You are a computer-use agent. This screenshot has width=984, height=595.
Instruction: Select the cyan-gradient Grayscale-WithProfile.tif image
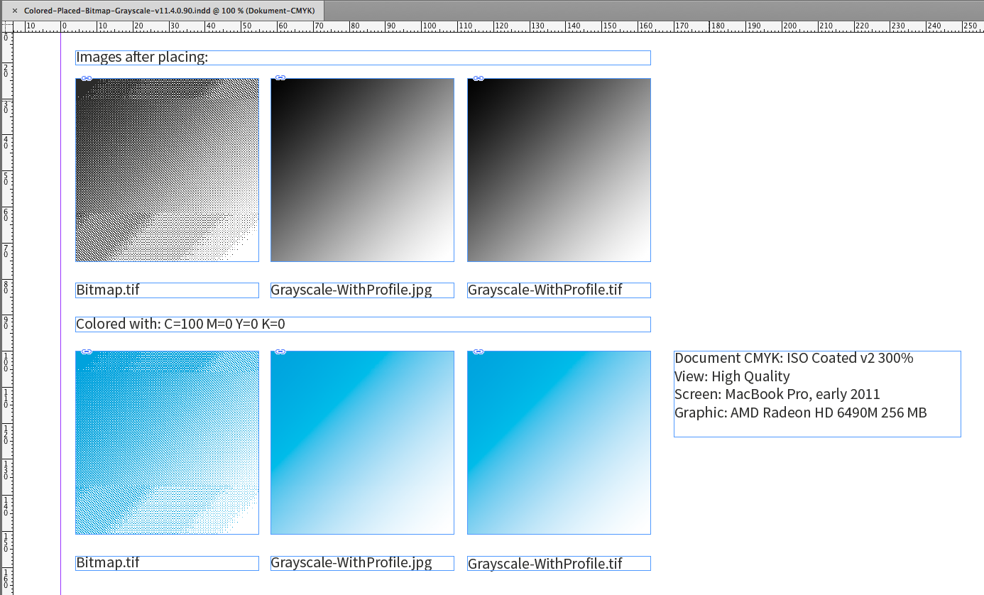click(x=559, y=442)
